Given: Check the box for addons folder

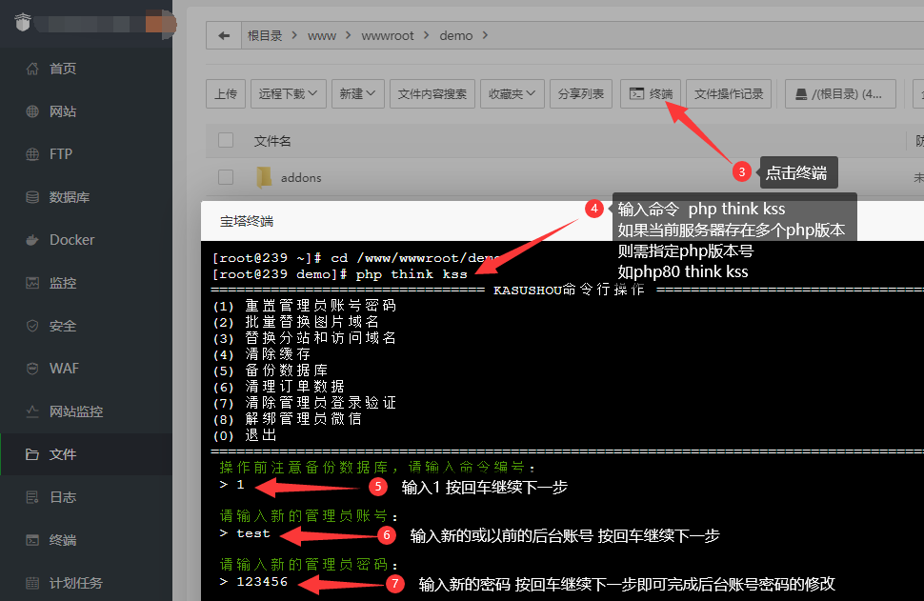Looking at the screenshot, I should 226,177.
